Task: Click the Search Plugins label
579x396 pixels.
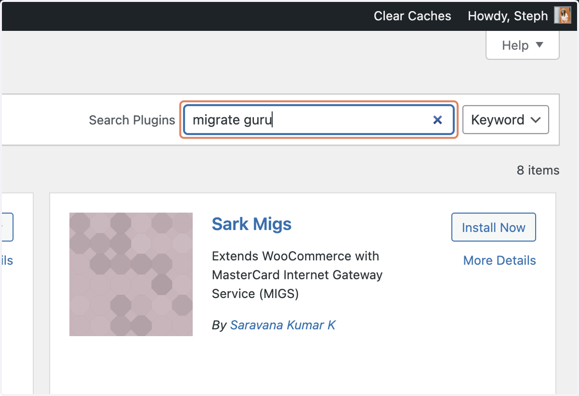Action: pyautogui.click(x=132, y=120)
